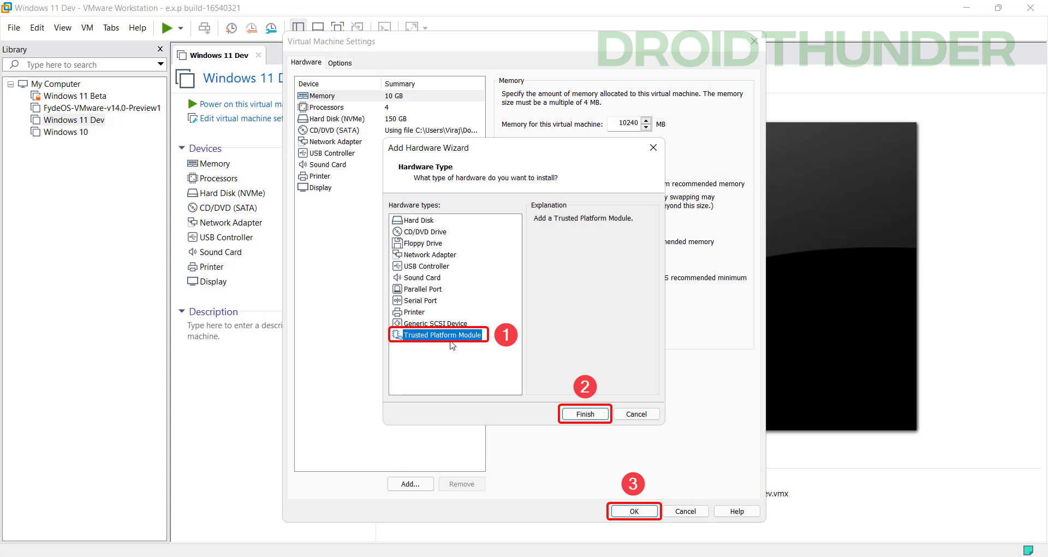Select Memory row in settings device table
Image resolution: width=1048 pixels, height=557 pixels.
[390, 96]
